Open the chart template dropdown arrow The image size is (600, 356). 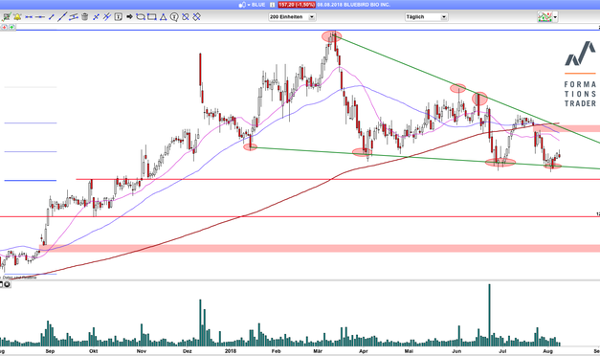[x=555, y=17]
